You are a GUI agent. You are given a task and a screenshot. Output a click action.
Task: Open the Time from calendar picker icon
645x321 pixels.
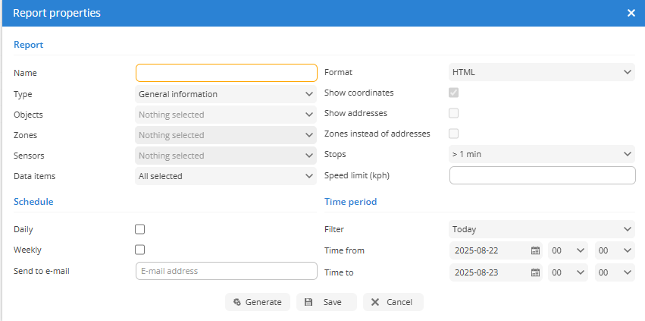535,250
